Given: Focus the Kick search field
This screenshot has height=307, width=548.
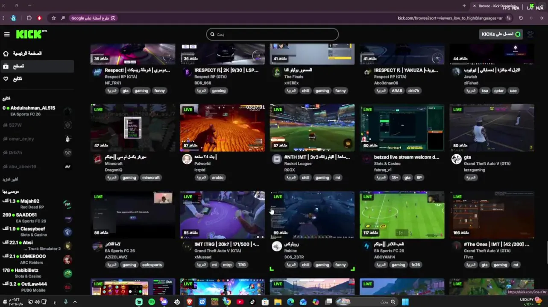Looking at the screenshot, I should [272, 34].
